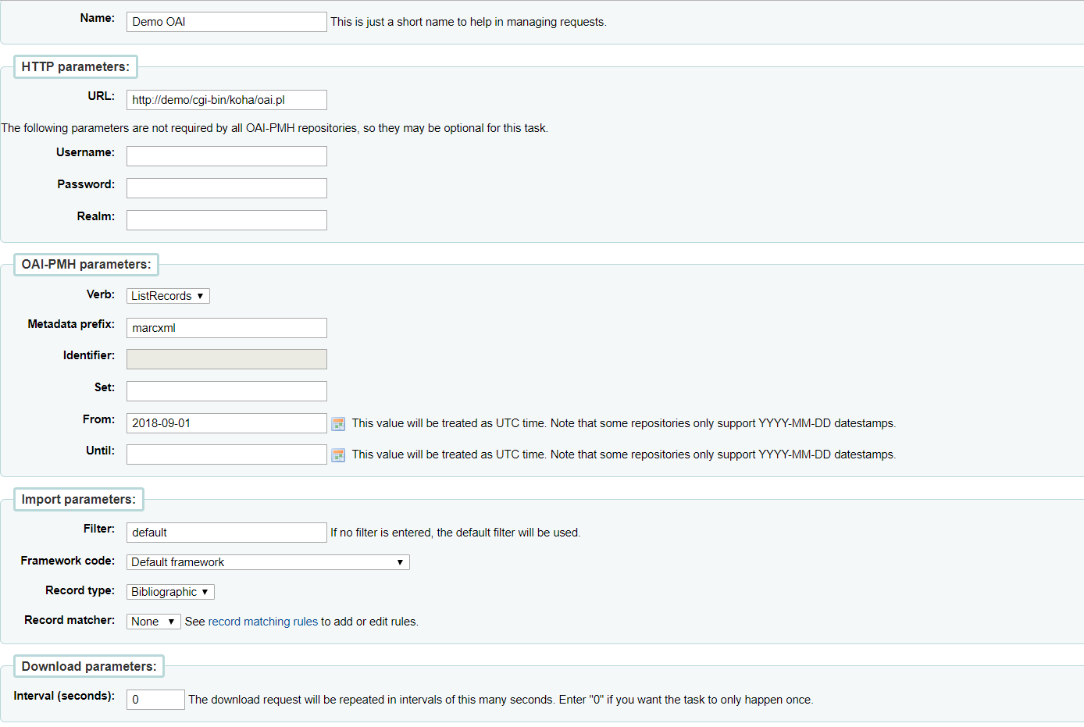Click the From date field

point(226,423)
